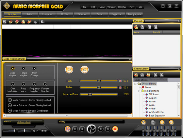This screenshot has height=138, width=183.
Task: Collapse the Effects Library panel header button
Action: (179, 69)
